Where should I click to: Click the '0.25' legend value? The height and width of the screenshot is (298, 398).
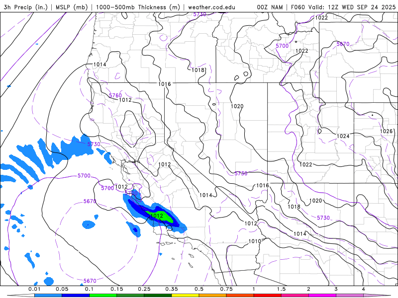click(x=144, y=289)
